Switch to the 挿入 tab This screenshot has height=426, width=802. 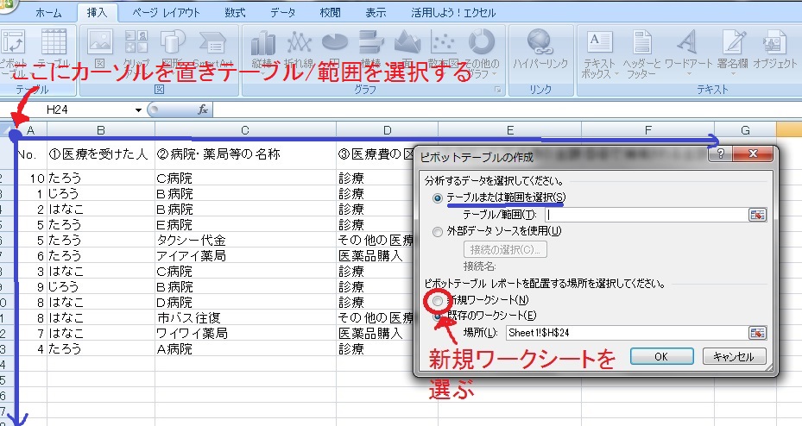pyautogui.click(x=97, y=12)
